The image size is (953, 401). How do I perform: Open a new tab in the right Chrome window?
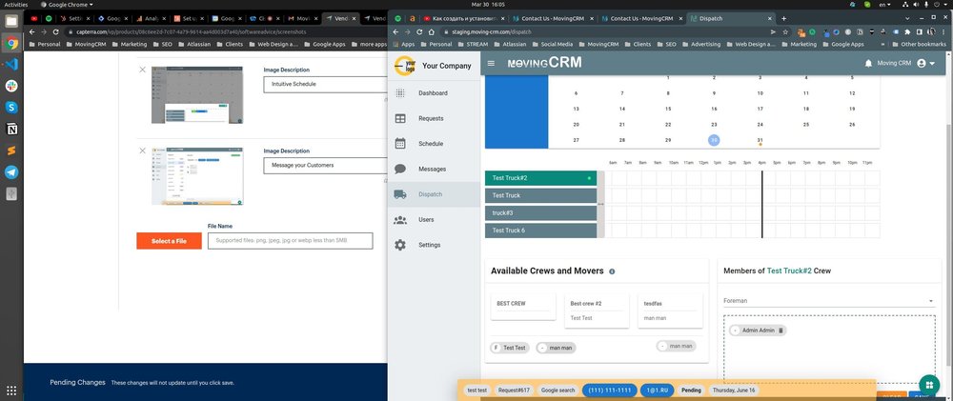[x=784, y=19]
